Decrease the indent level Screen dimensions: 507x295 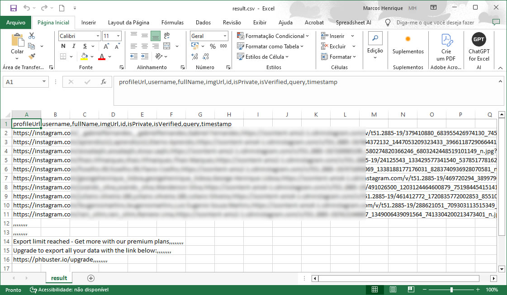point(133,56)
